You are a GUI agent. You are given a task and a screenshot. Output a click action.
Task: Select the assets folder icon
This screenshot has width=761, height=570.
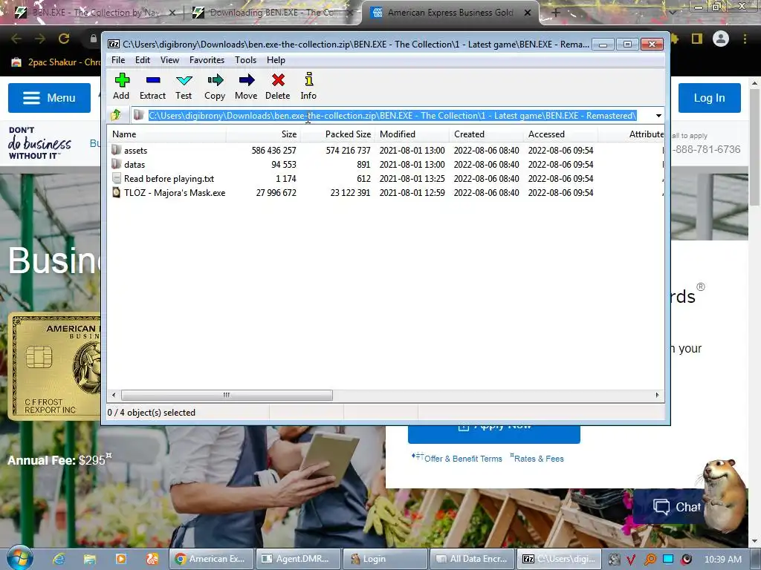tap(116, 150)
